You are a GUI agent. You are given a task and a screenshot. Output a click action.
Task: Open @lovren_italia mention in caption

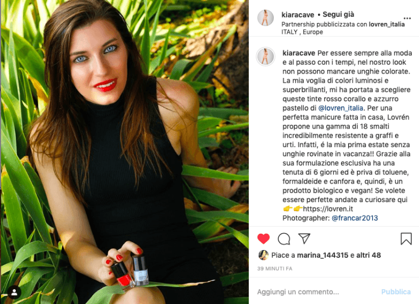click(x=340, y=108)
